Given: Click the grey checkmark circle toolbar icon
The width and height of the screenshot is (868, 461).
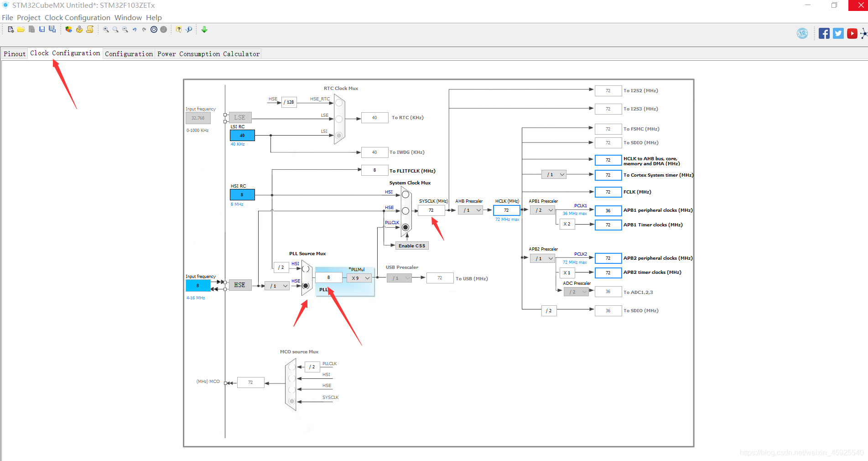Looking at the screenshot, I should [x=164, y=30].
